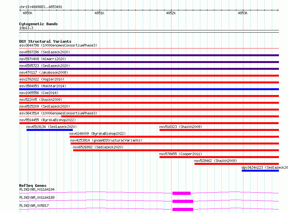Click the red bar for nsv578455
This screenshot has height=213, width=288.
(x=219, y=157)
